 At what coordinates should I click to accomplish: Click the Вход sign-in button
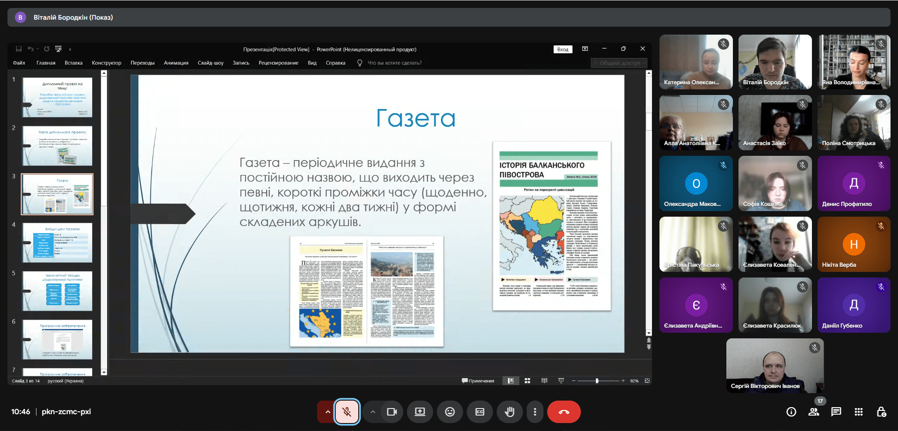click(563, 49)
